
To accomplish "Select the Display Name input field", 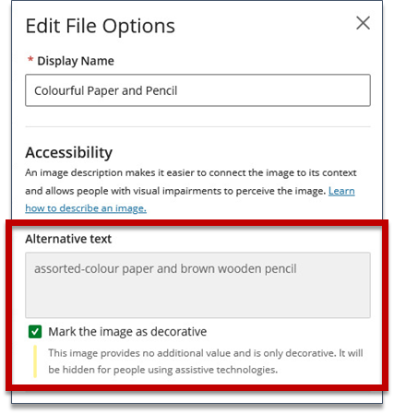I will point(197,90).
